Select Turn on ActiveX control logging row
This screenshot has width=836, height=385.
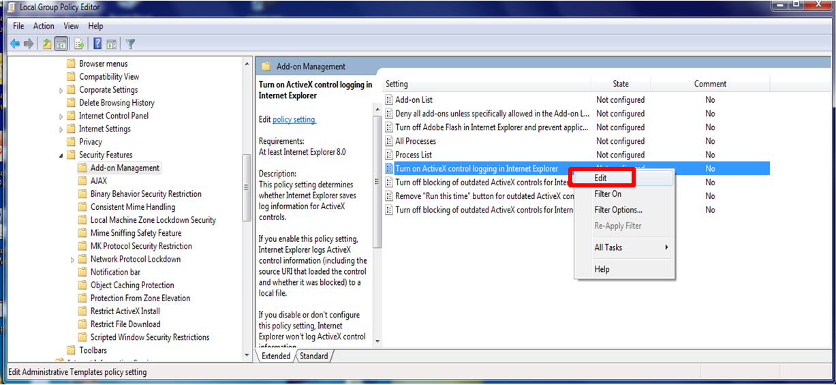(576, 168)
